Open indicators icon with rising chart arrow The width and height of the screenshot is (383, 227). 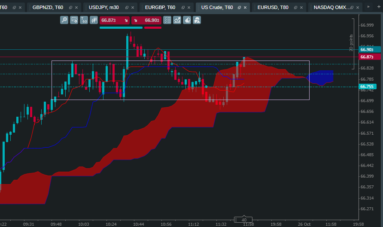tap(177, 20)
